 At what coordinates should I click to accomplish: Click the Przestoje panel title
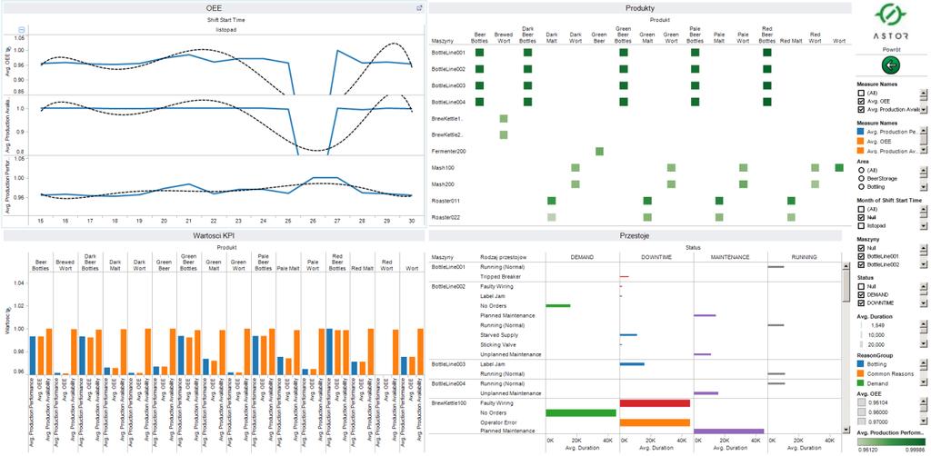(636, 236)
